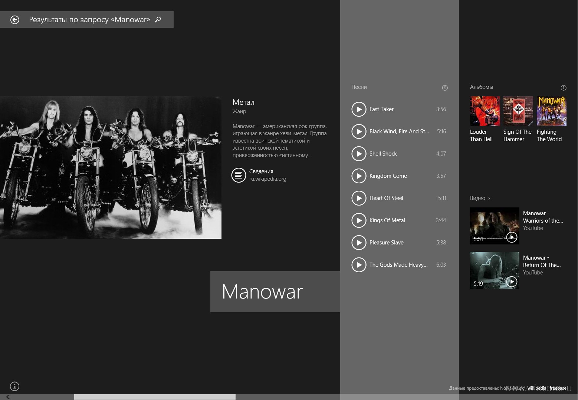
Task: Open the info icon in the Песни header
Action: pyautogui.click(x=445, y=88)
